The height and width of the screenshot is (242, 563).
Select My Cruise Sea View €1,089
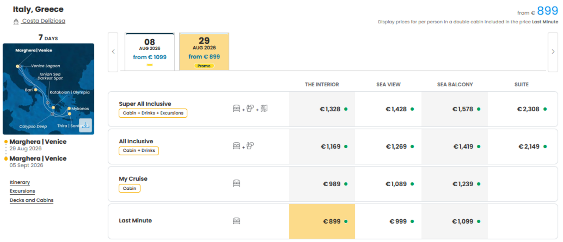[x=388, y=184]
